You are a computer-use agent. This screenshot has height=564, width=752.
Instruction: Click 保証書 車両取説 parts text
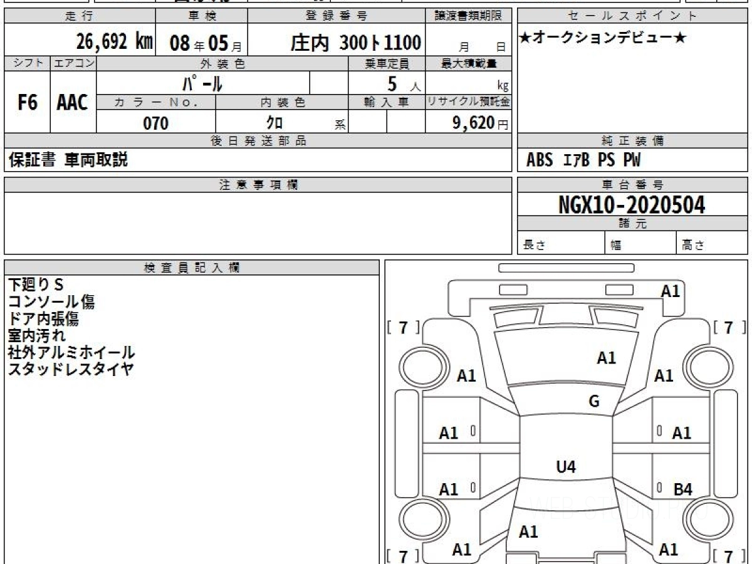tap(68, 160)
